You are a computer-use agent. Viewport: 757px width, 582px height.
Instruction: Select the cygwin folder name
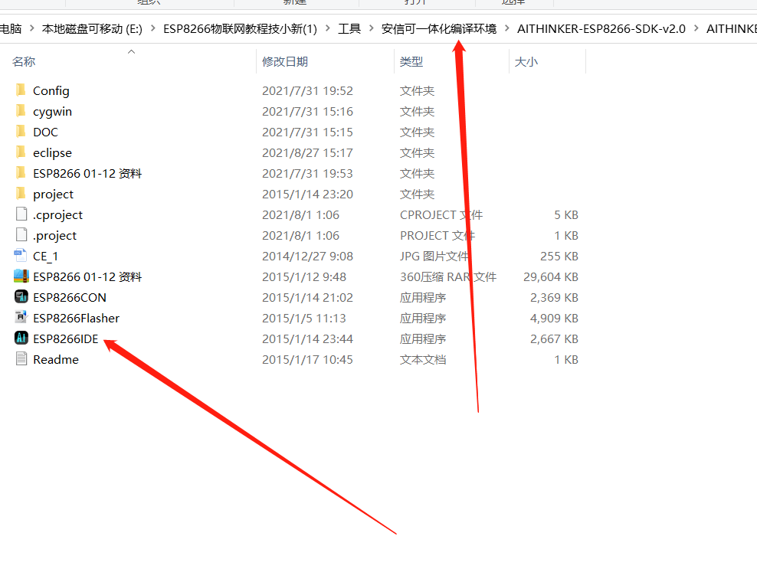point(52,112)
